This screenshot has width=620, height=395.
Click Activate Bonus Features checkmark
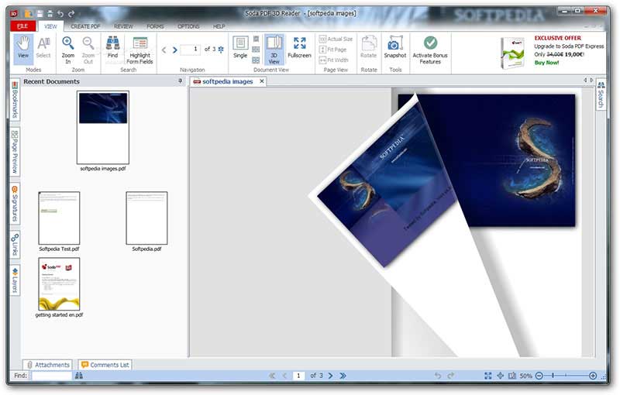[x=430, y=50]
